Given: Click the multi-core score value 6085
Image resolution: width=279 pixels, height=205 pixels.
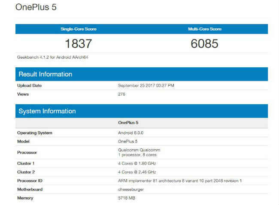Looking at the screenshot, I should [204, 44].
